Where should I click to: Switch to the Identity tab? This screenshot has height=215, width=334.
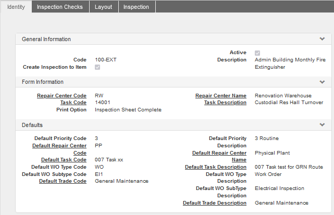[x=16, y=7]
